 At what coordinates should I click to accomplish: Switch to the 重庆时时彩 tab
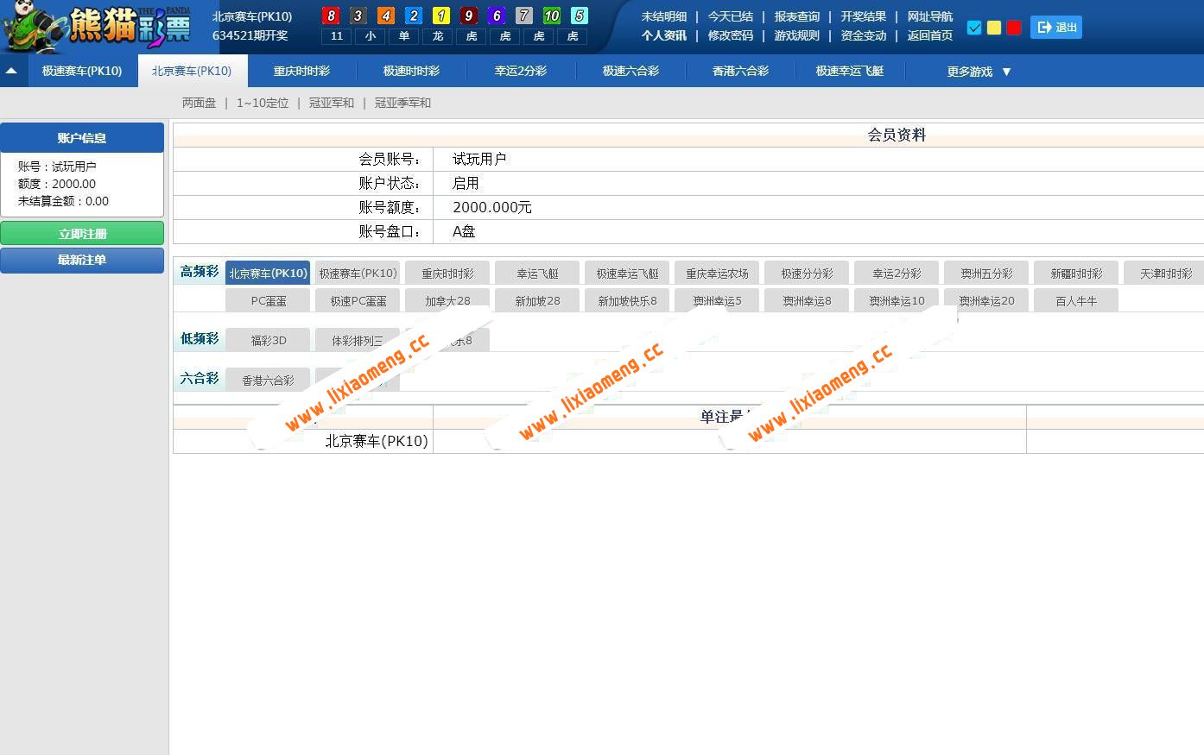(x=301, y=72)
